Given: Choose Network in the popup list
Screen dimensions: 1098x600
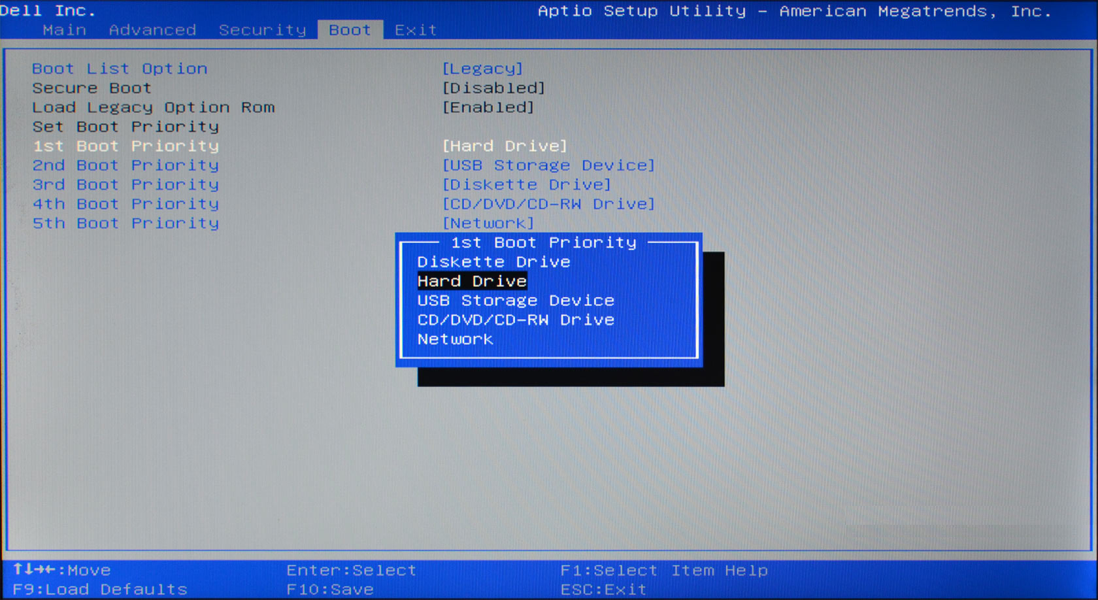Looking at the screenshot, I should tap(455, 339).
